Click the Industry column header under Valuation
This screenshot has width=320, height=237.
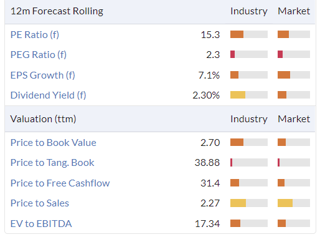click(x=249, y=119)
